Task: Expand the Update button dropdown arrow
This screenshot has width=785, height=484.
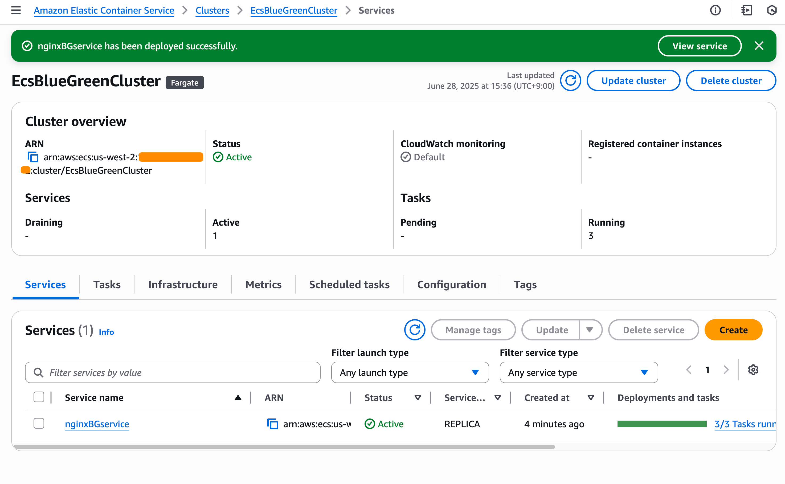Action: 590,330
